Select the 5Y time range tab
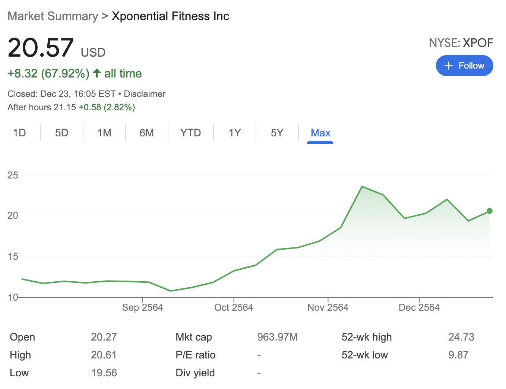The height and width of the screenshot is (389, 506). click(x=277, y=133)
